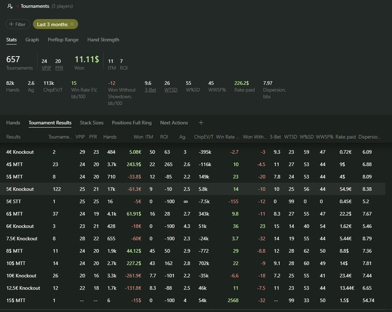
Task: Select the 10€ Knockout row
Action: pos(193,276)
